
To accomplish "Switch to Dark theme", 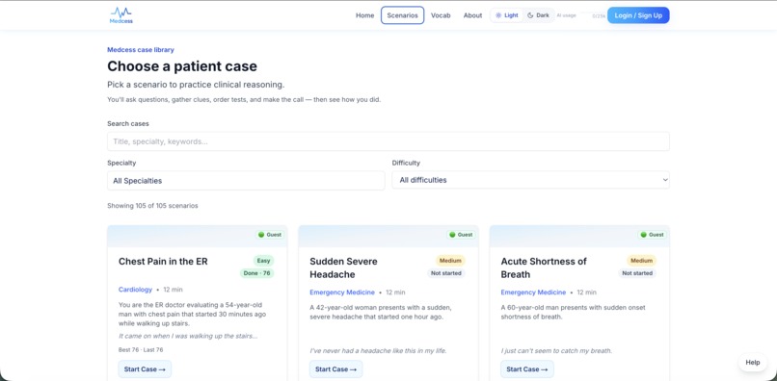I will (538, 15).
